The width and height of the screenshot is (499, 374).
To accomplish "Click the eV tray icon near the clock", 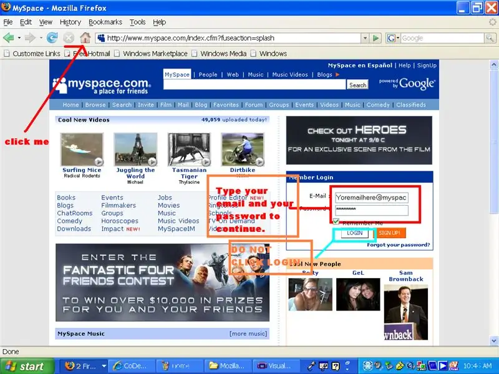I will click(x=453, y=366).
